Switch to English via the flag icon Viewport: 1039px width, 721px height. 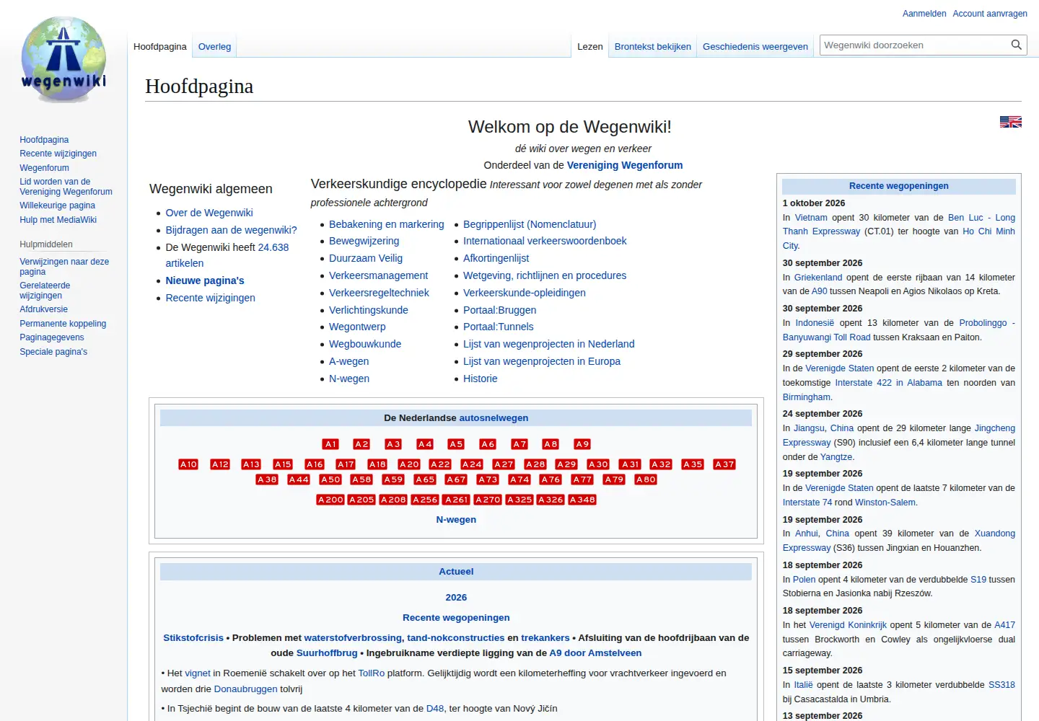point(1011,122)
